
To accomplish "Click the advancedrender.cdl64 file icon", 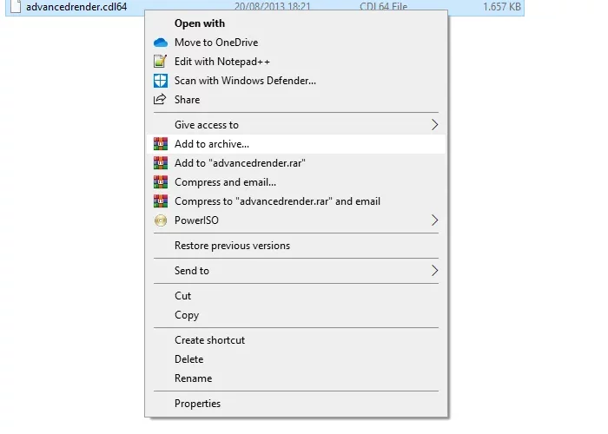I will click(x=16, y=6).
